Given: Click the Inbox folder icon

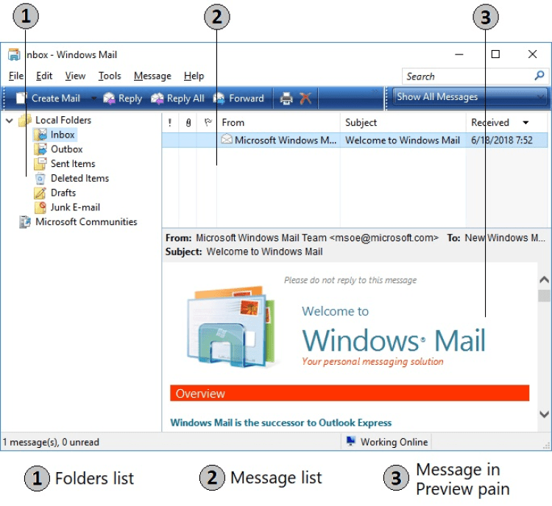Looking at the screenshot, I should [40, 135].
